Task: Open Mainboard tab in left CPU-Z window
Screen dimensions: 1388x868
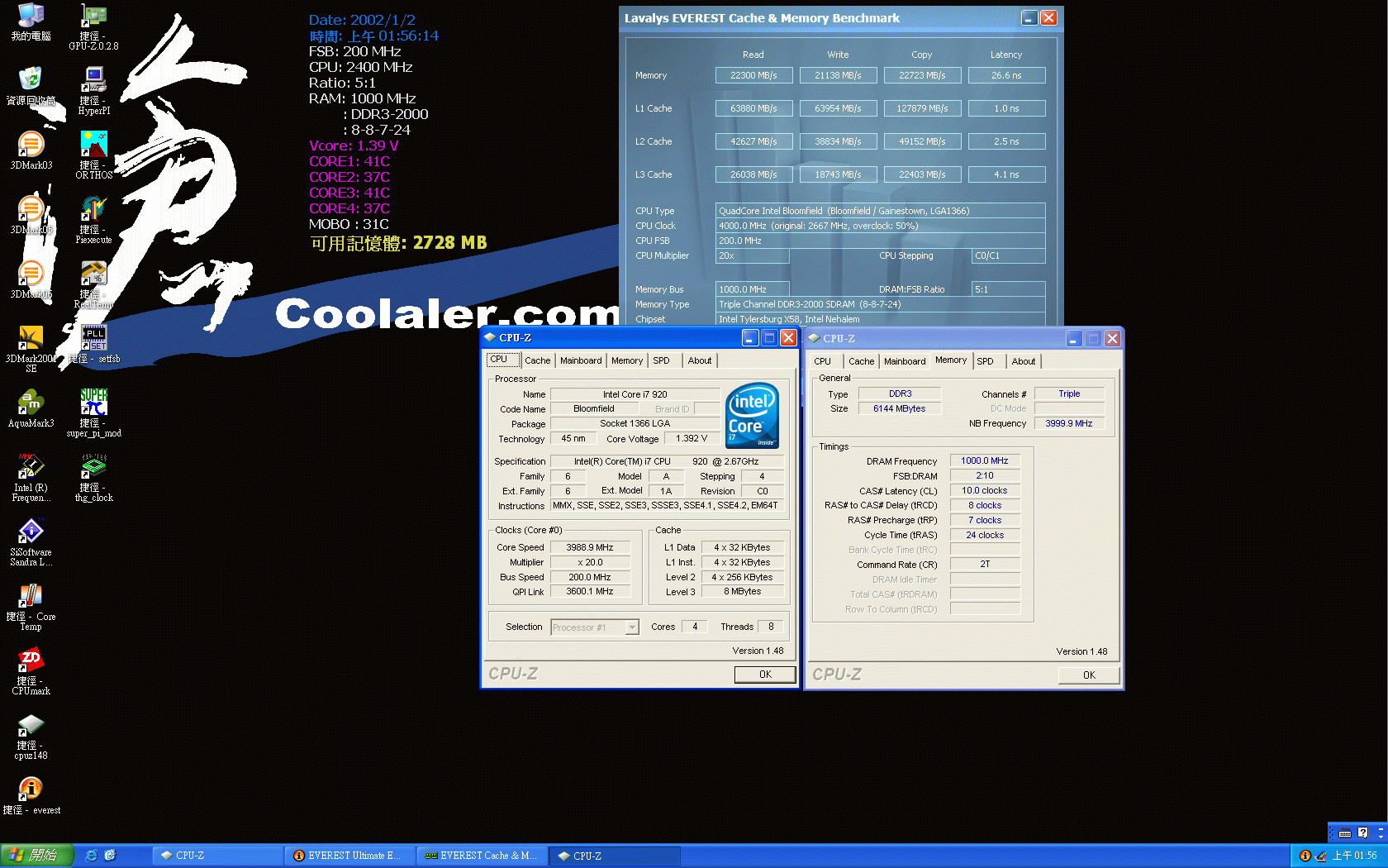Action: [x=581, y=360]
